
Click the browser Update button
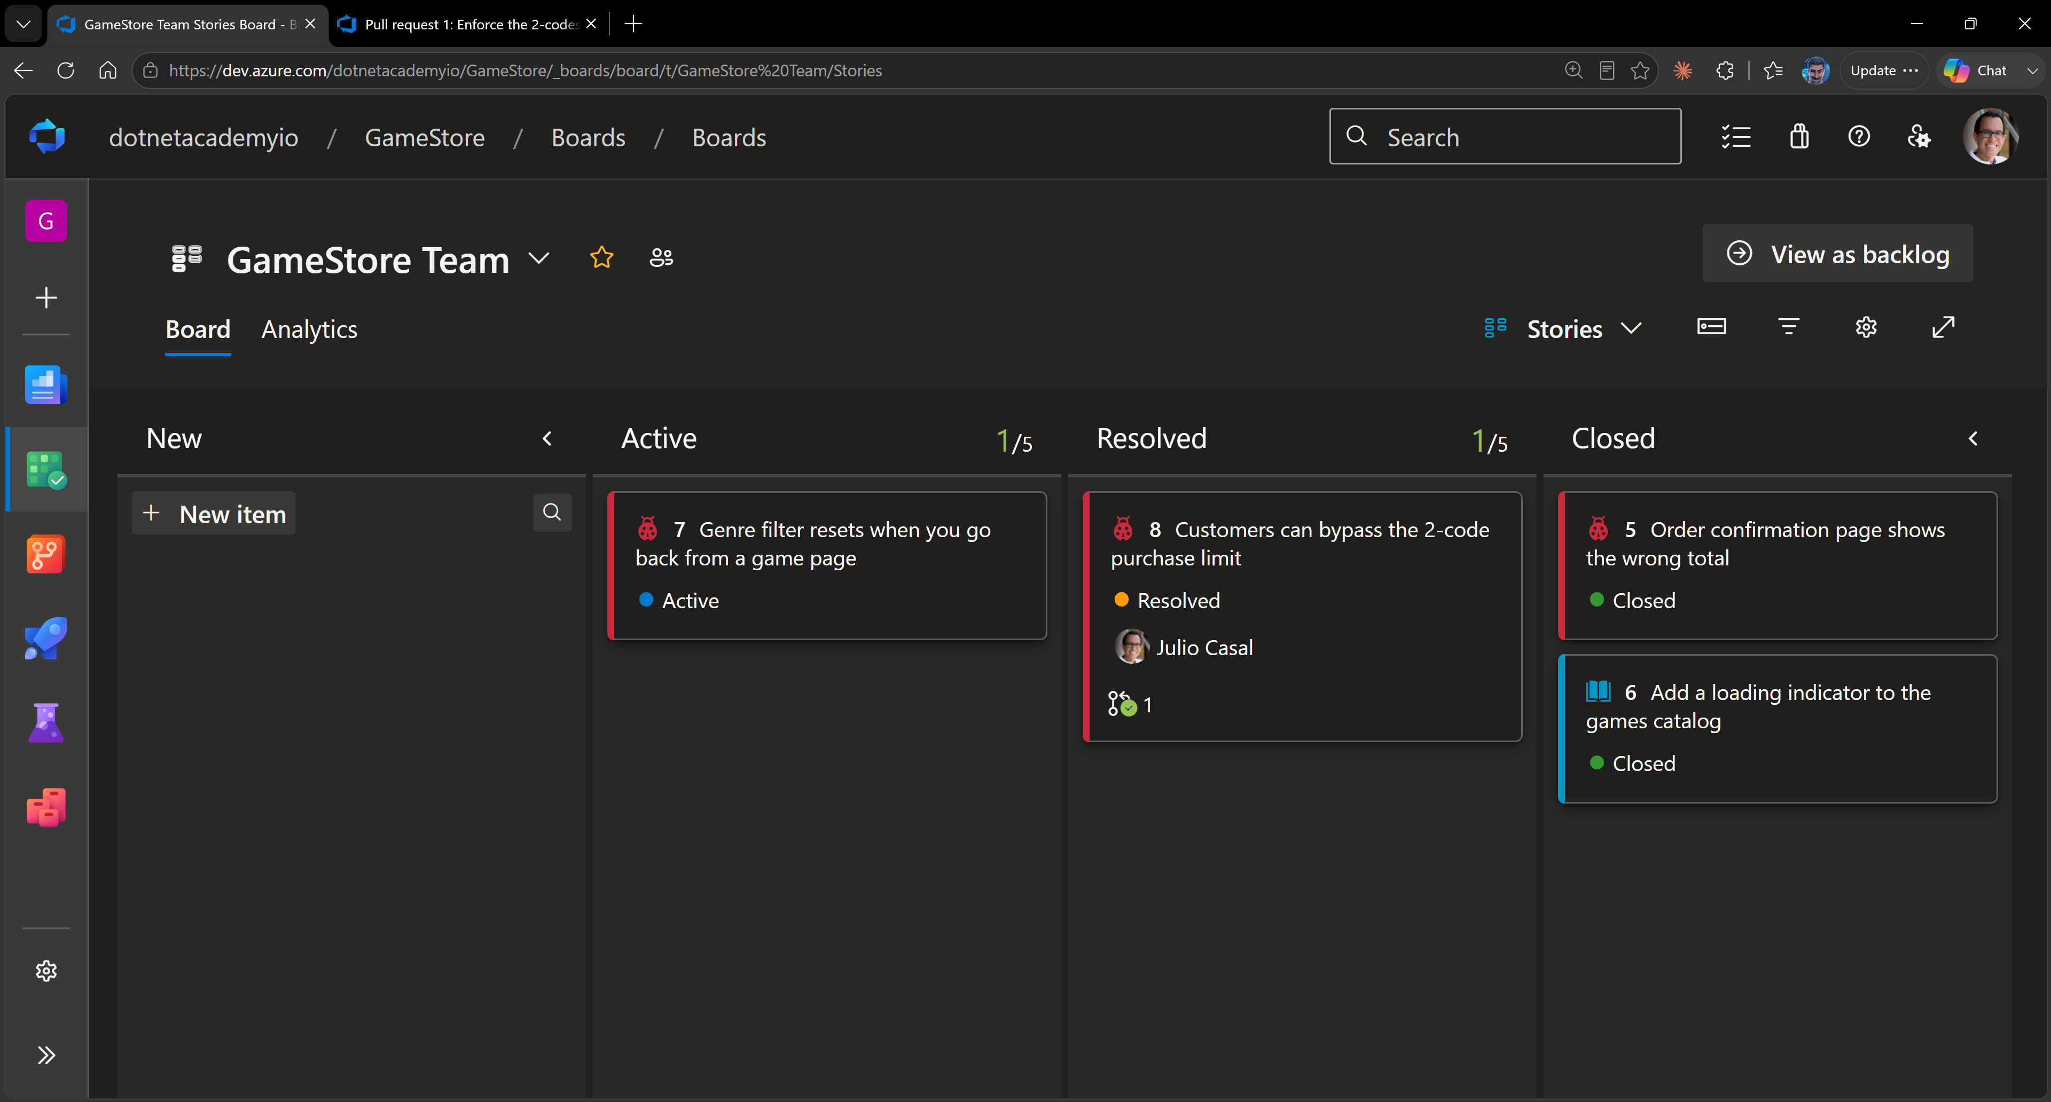coord(1884,70)
